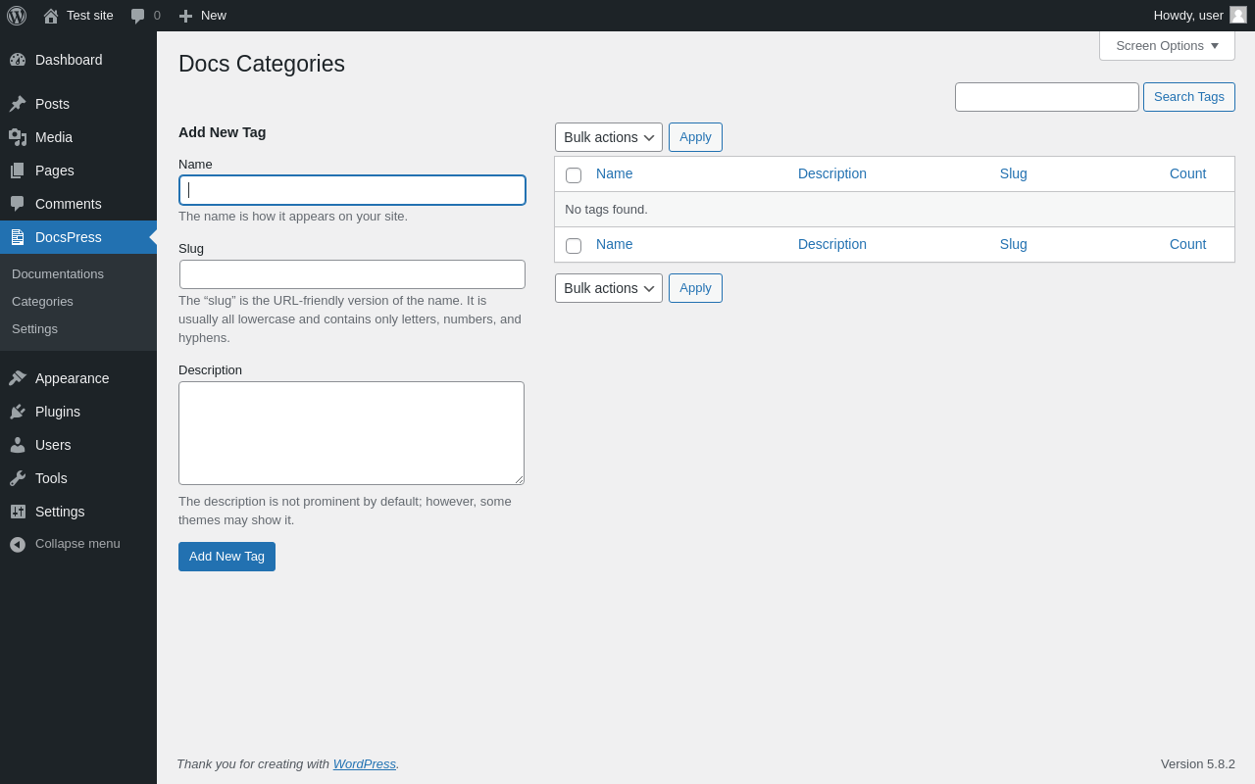Click the plus icon next to New
This screenshot has height=784, width=1255.
point(185,16)
